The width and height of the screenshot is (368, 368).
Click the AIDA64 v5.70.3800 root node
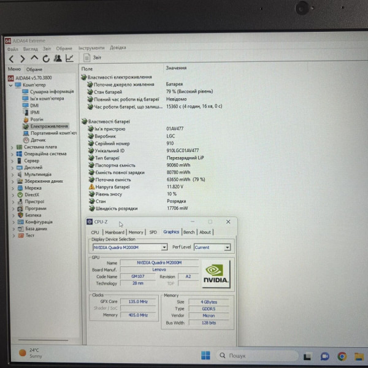34,78
